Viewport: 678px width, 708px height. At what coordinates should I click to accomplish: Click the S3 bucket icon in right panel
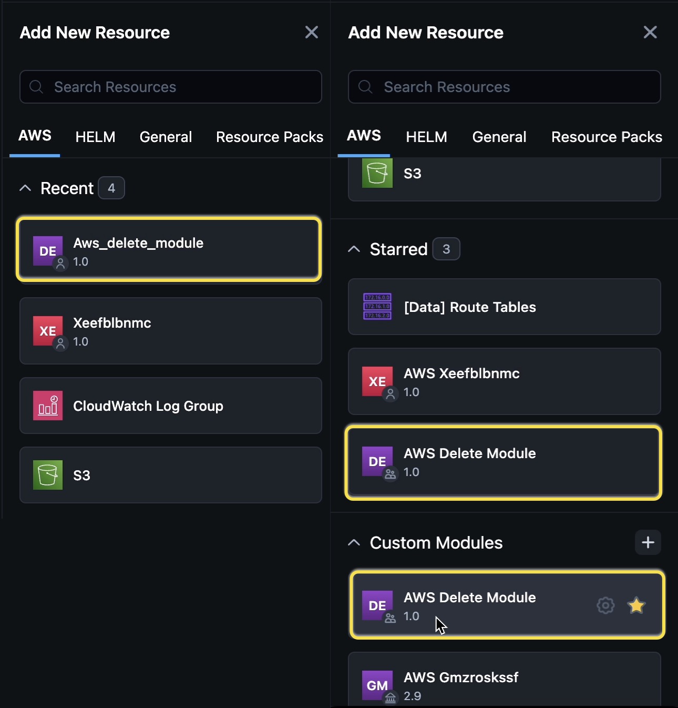pyautogui.click(x=377, y=173)
